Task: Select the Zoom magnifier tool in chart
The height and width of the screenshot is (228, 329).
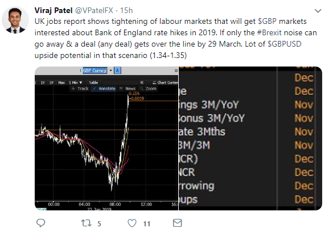Action: tap(148, 89)
